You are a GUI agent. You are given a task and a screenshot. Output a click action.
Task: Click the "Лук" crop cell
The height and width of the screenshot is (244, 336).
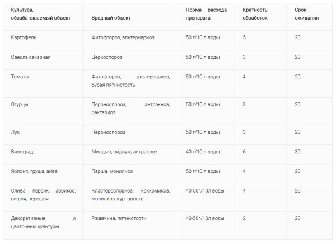(x=15, y=132)
